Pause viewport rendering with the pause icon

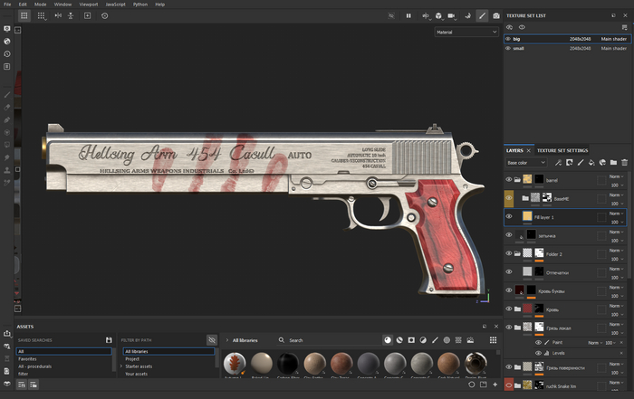pyautogui.click(x=408, y=15)
